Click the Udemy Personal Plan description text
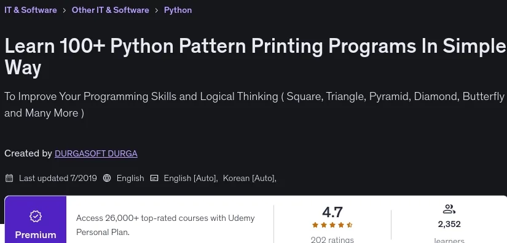507x243 pixels. 165,225
